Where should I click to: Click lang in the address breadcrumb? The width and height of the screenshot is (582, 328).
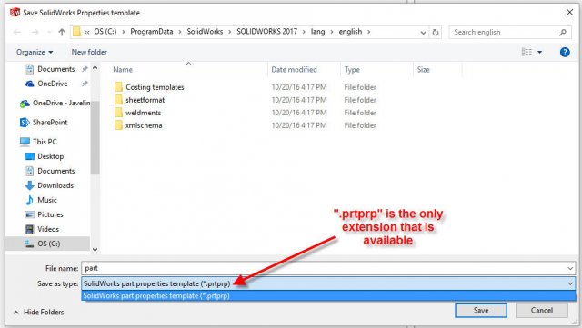317,32
